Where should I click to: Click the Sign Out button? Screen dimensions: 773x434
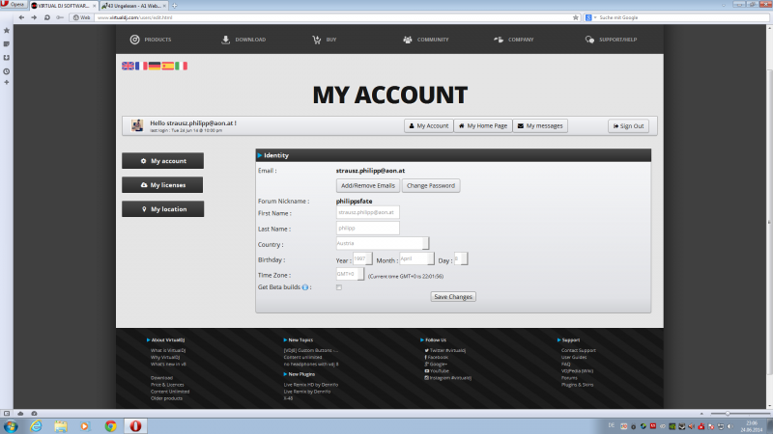(628, 125)
